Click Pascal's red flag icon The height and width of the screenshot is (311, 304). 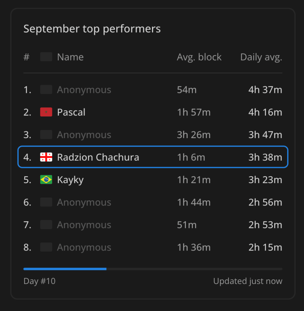46,112
